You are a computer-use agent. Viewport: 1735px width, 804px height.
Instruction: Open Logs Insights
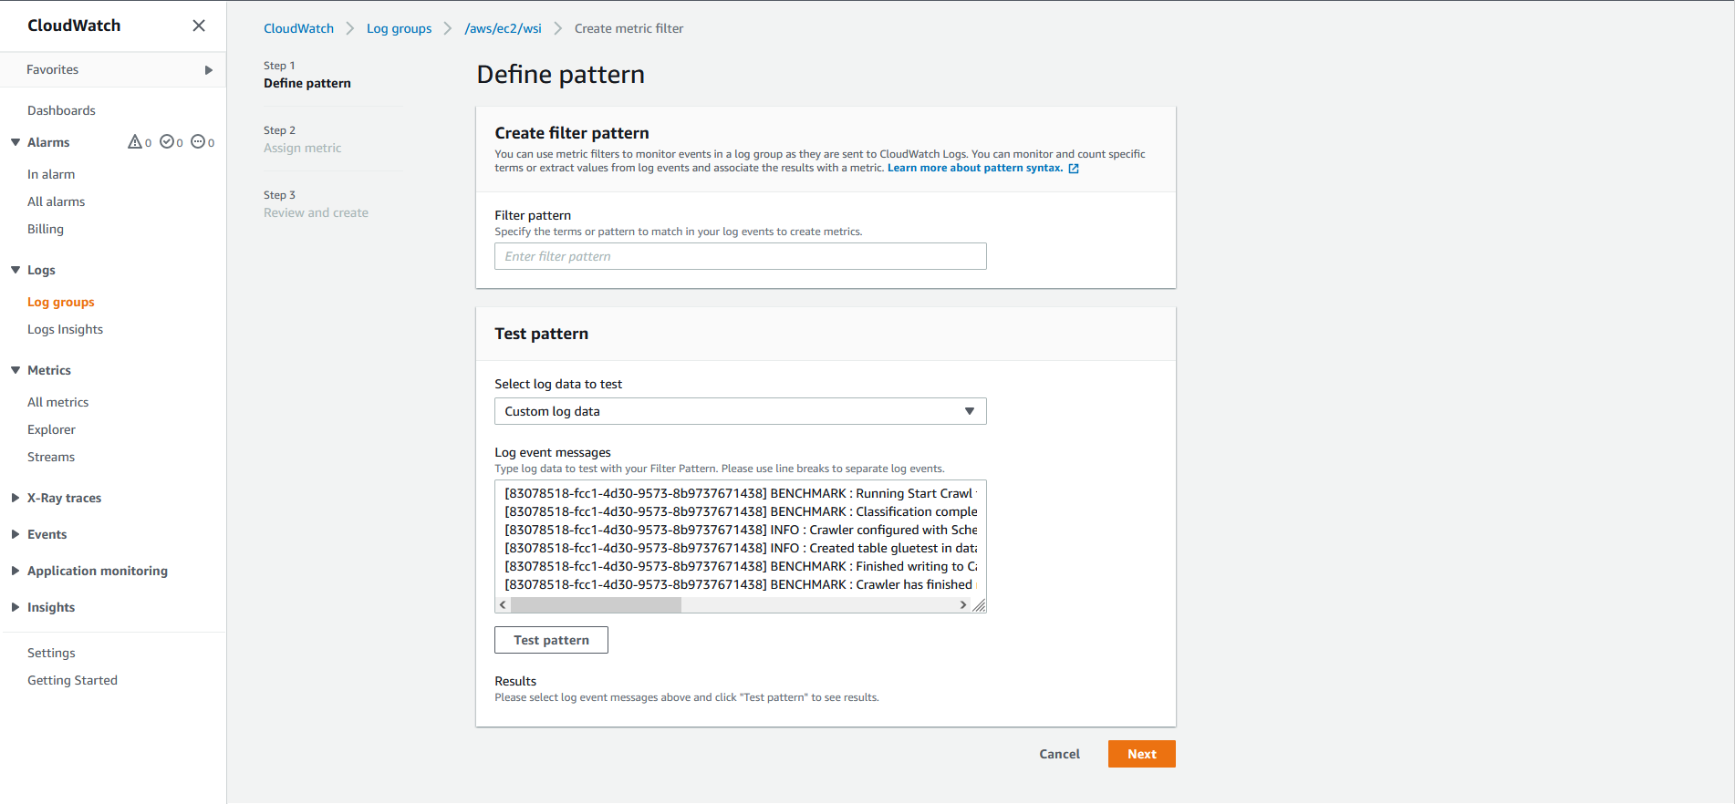(x=65, y=329)
